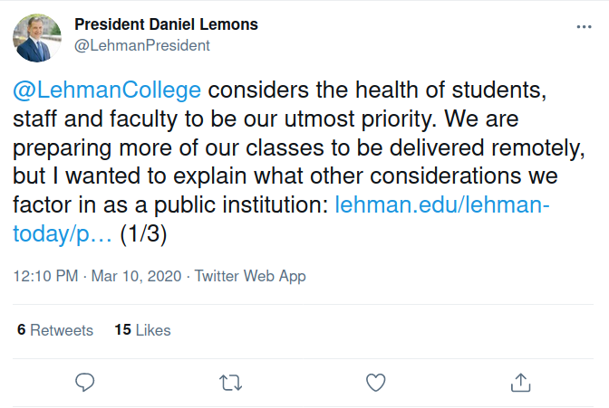Open the retweet options menu
The height and width of the screenshot is (408, 609).
[231, 381]
